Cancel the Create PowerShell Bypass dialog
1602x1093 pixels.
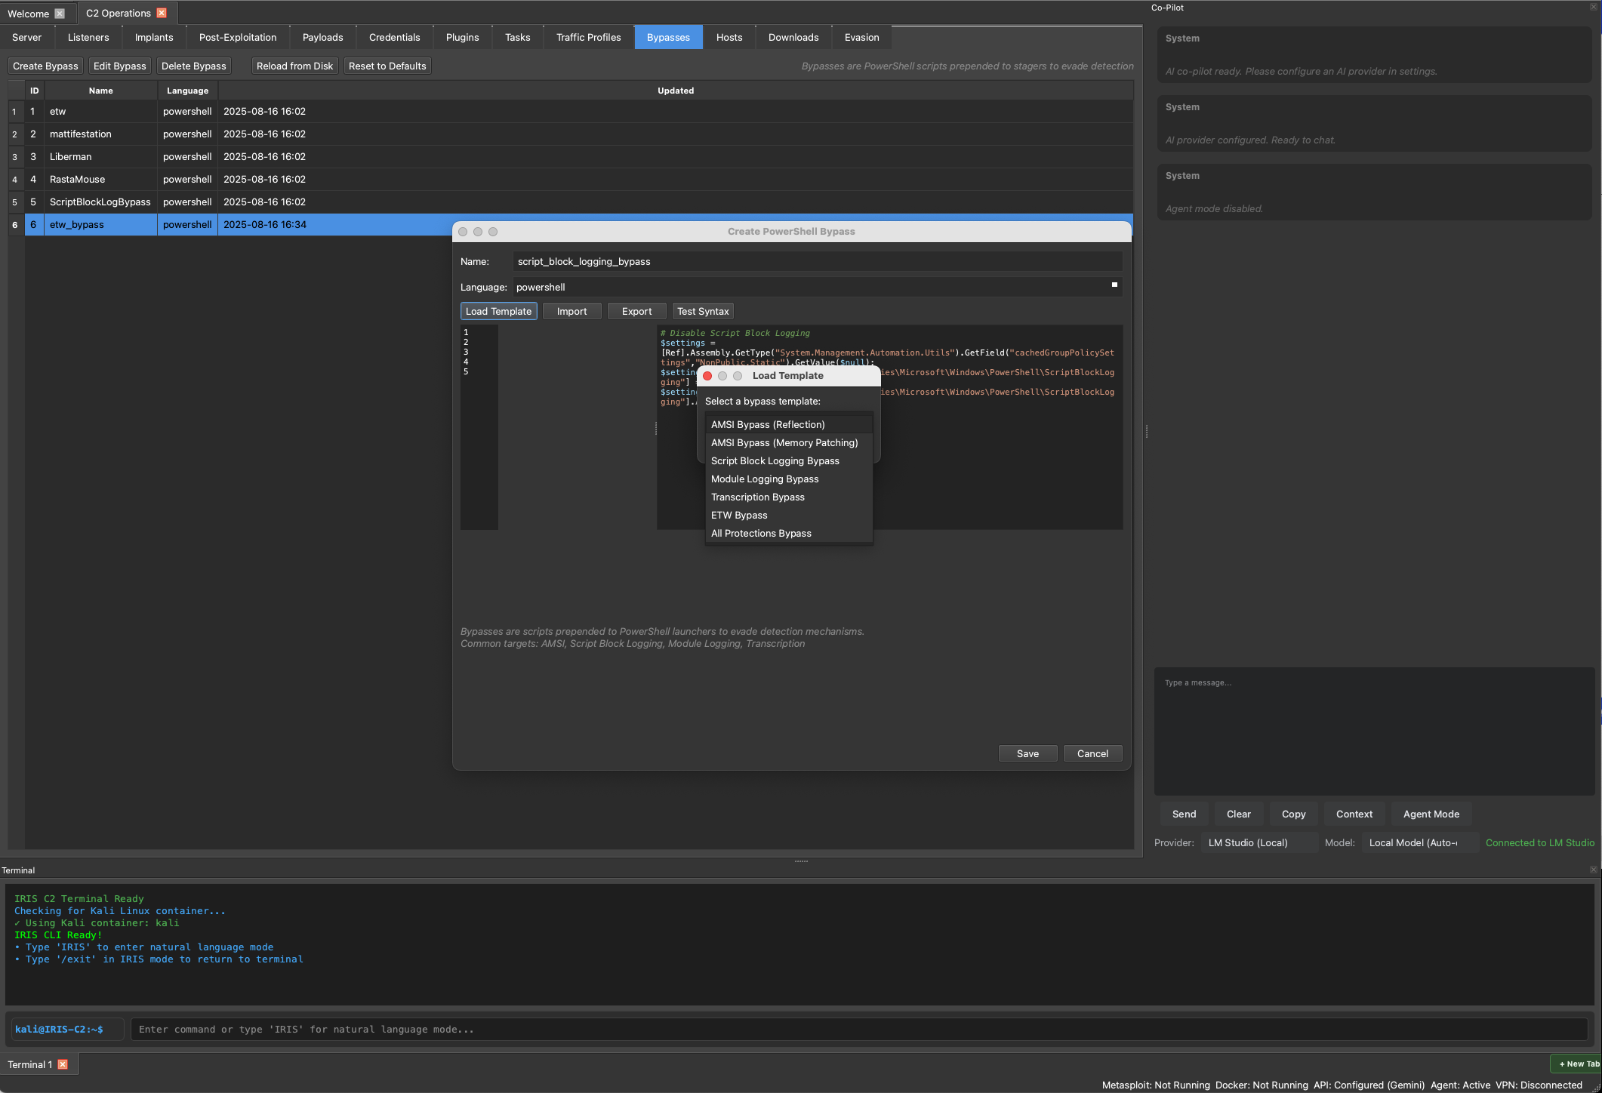(1092, 753)
